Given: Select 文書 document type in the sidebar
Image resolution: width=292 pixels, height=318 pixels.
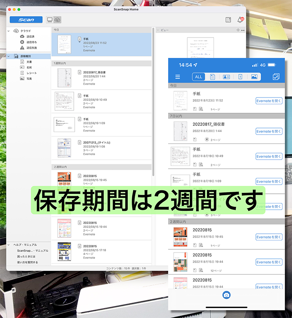Looking at the screenshot, I should point(29,62).
